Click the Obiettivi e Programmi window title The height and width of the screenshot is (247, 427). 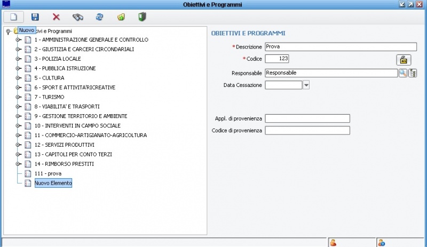pyautogui.click(x=212, y=4)
